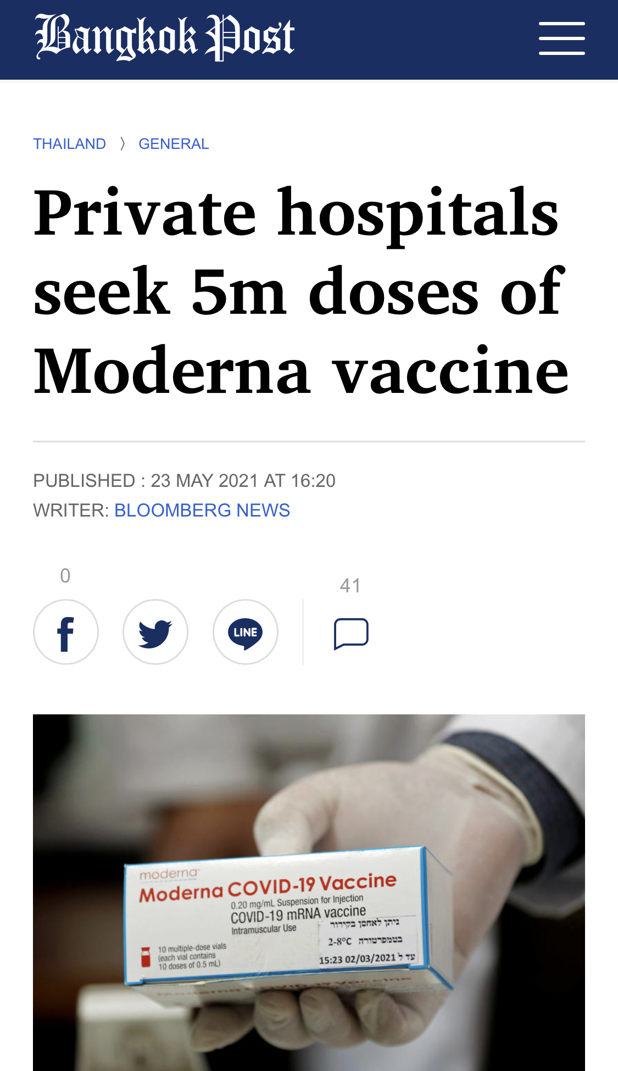Go to the THAILAND section breadcrumb

[x=70, y=144]
